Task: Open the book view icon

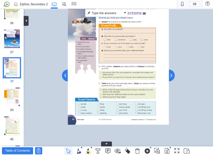Action: (x=54, y=4)
